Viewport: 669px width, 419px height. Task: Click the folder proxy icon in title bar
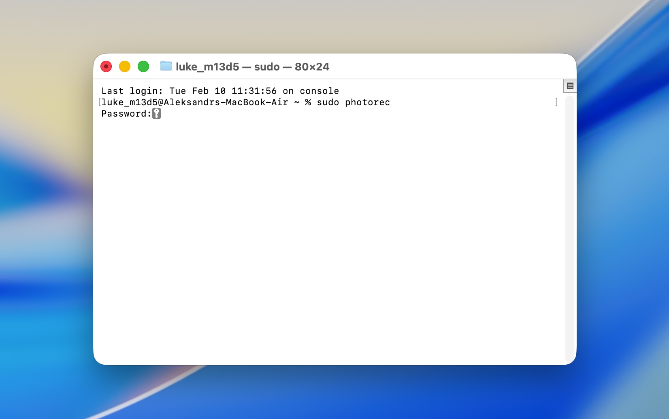click(x=166, y=66)
